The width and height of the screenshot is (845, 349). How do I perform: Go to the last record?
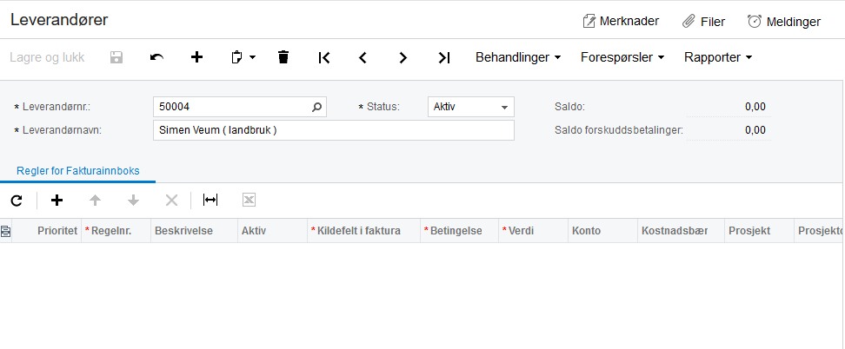coord(443,57)
